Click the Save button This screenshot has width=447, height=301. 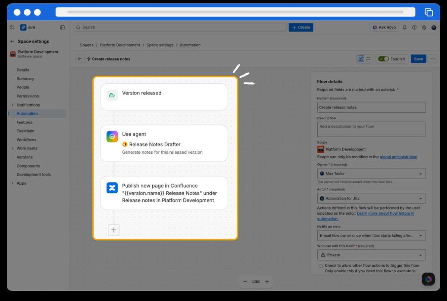[418, 59]
